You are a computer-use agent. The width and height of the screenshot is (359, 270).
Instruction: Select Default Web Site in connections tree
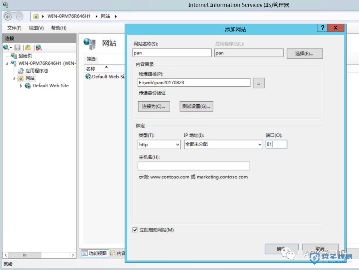(x=51, y=86)
